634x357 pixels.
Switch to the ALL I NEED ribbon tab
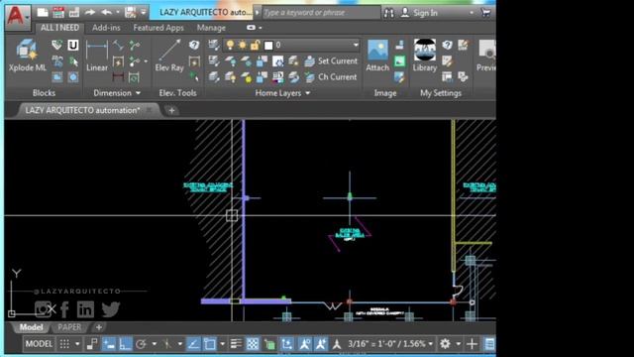pos(59,28)
